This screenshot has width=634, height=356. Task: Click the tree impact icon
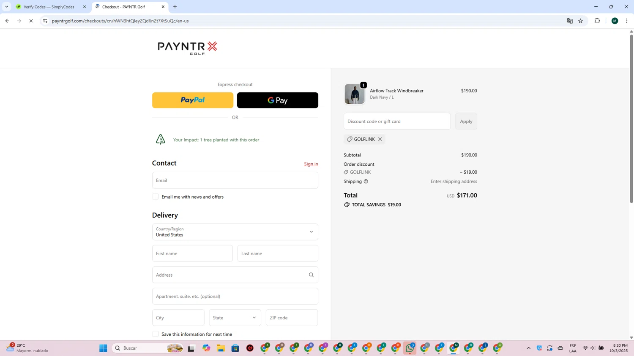point(161,139)
